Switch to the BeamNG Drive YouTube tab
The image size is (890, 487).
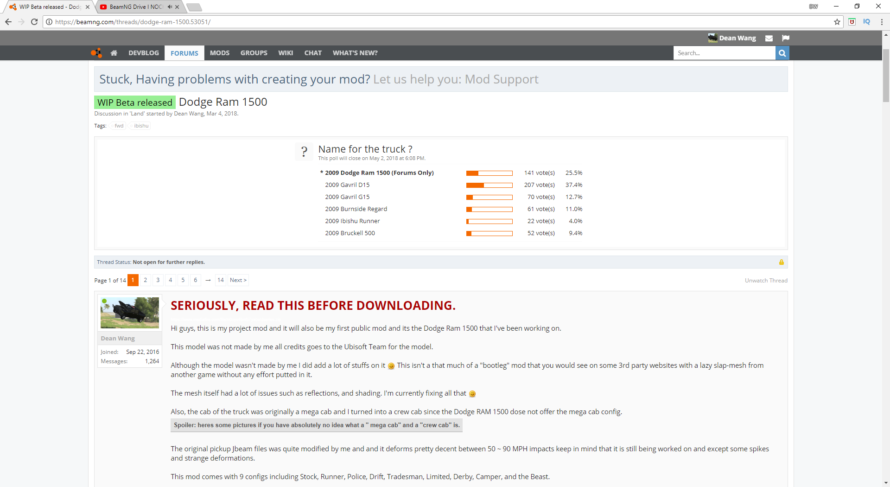136,7
